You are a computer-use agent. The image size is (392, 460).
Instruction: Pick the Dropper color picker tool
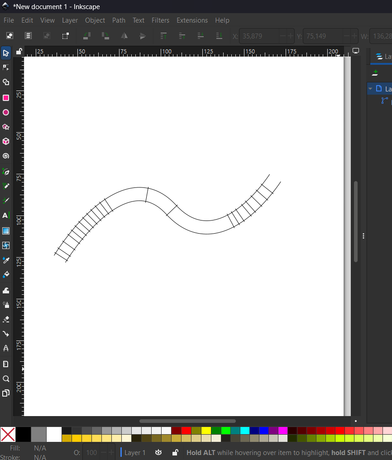pyautogui.click(x=6, y=260)
